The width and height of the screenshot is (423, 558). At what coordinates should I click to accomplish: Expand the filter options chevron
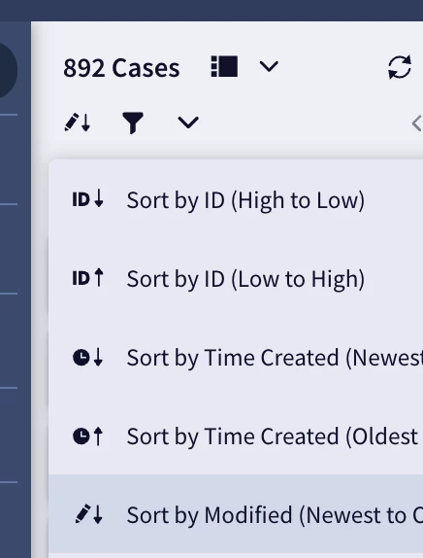(188, 122)
